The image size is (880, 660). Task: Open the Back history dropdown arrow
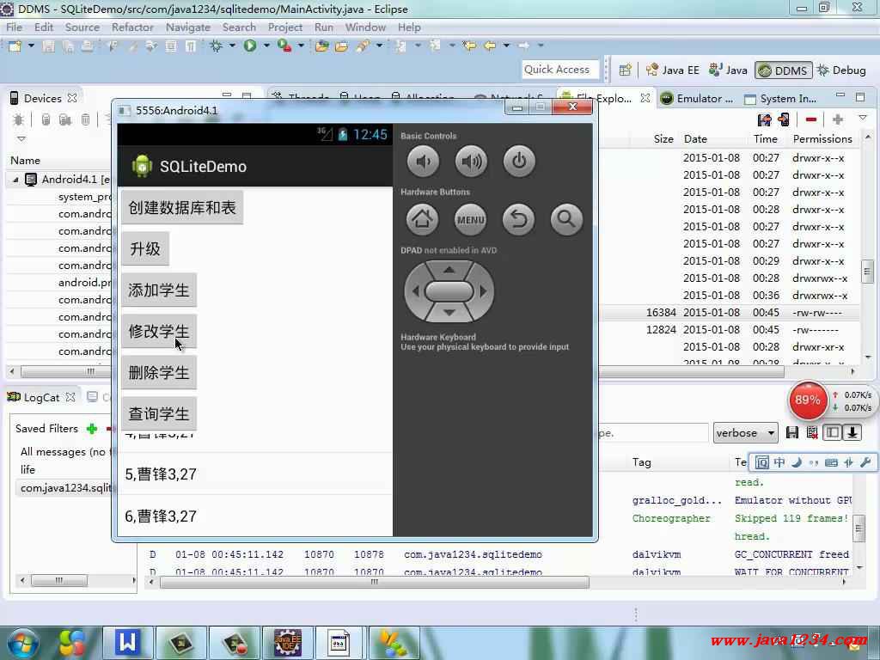click(505, 46)
